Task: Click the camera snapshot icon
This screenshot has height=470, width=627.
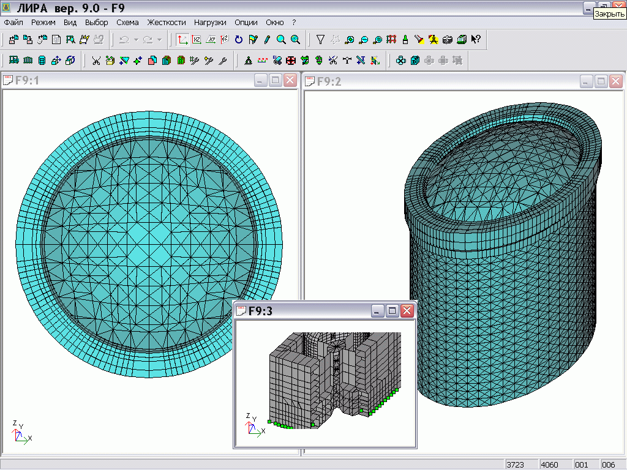Action: 448,40
